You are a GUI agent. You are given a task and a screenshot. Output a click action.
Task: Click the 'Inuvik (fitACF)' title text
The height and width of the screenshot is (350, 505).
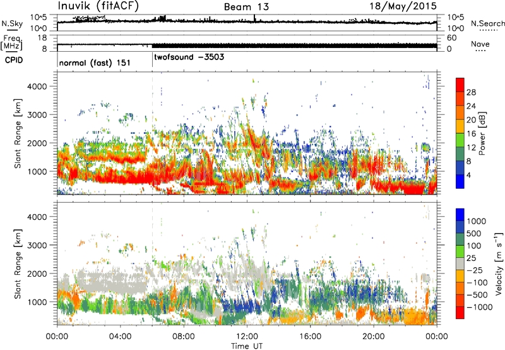click(98, 6)
